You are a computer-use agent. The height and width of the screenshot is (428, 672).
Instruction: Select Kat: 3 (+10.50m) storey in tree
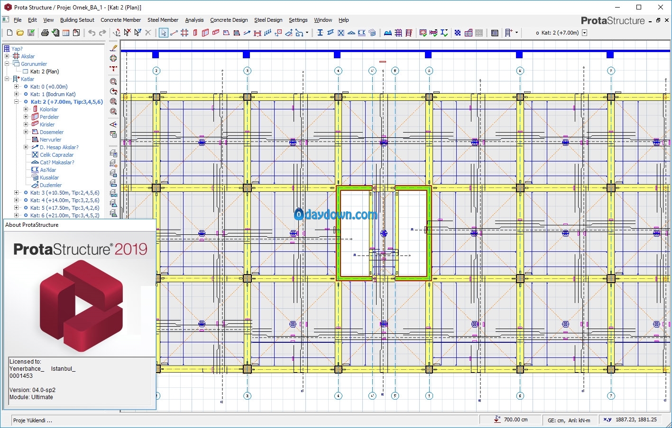65,193
